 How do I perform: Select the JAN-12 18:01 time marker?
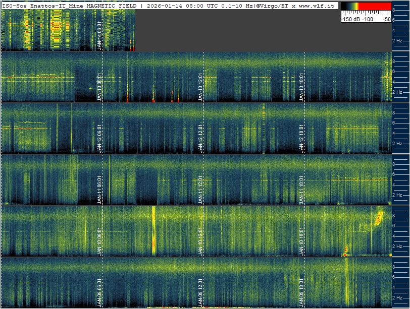301,139
